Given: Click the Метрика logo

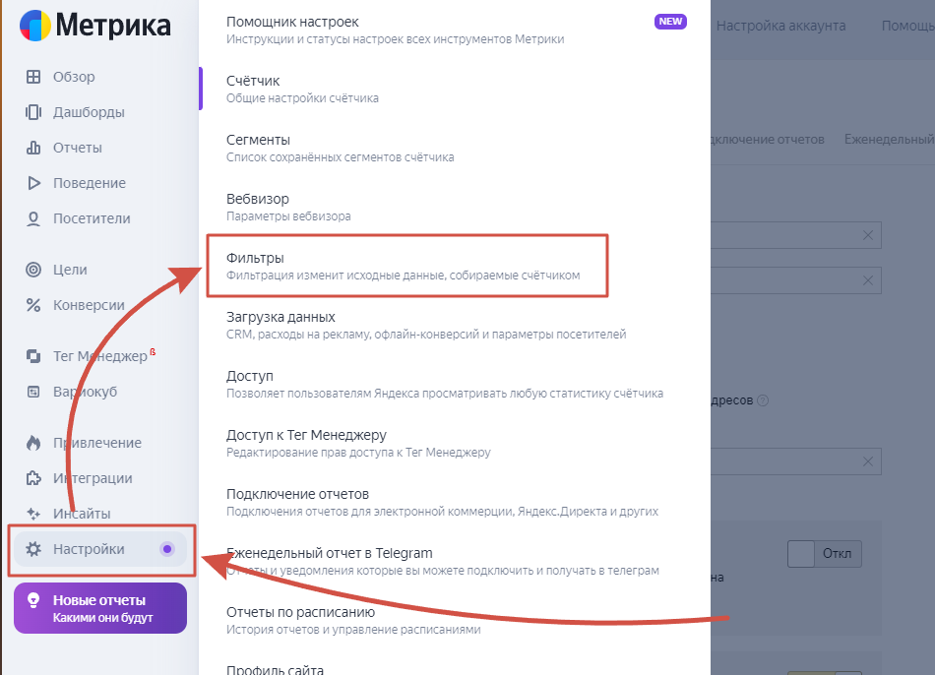Looking at the screenshot, I should 94,26.
